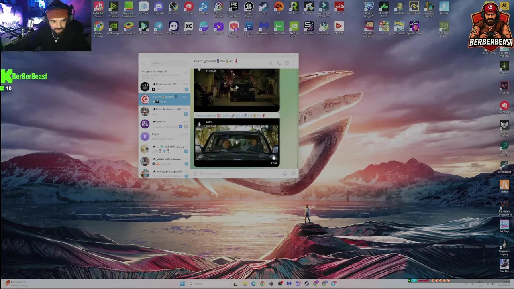
Task: Download the 511.2 MB video file
Action: (x=199, y=70)
